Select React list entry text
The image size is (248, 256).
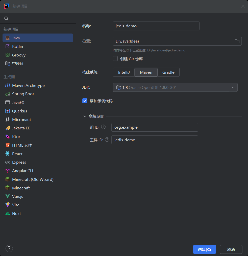(17, 154)
